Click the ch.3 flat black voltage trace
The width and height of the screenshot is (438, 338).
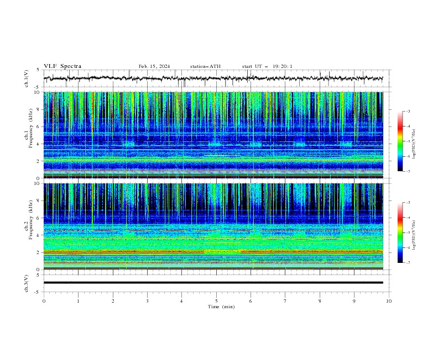[213, 283]
